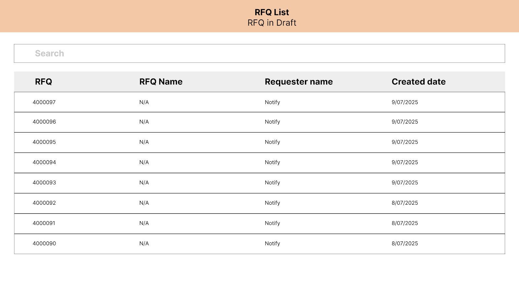Open RFQ 4000091
Viewport: 519px width, 292px height.
[x=44, y=223]
